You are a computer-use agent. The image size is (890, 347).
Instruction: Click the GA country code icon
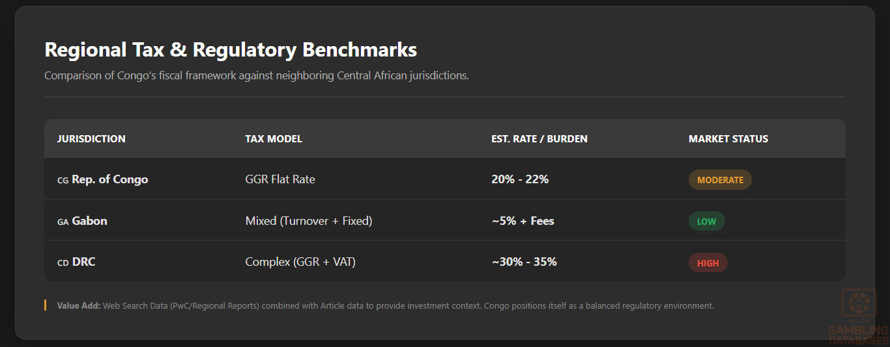pyautogui.click(x=63, y=222)
